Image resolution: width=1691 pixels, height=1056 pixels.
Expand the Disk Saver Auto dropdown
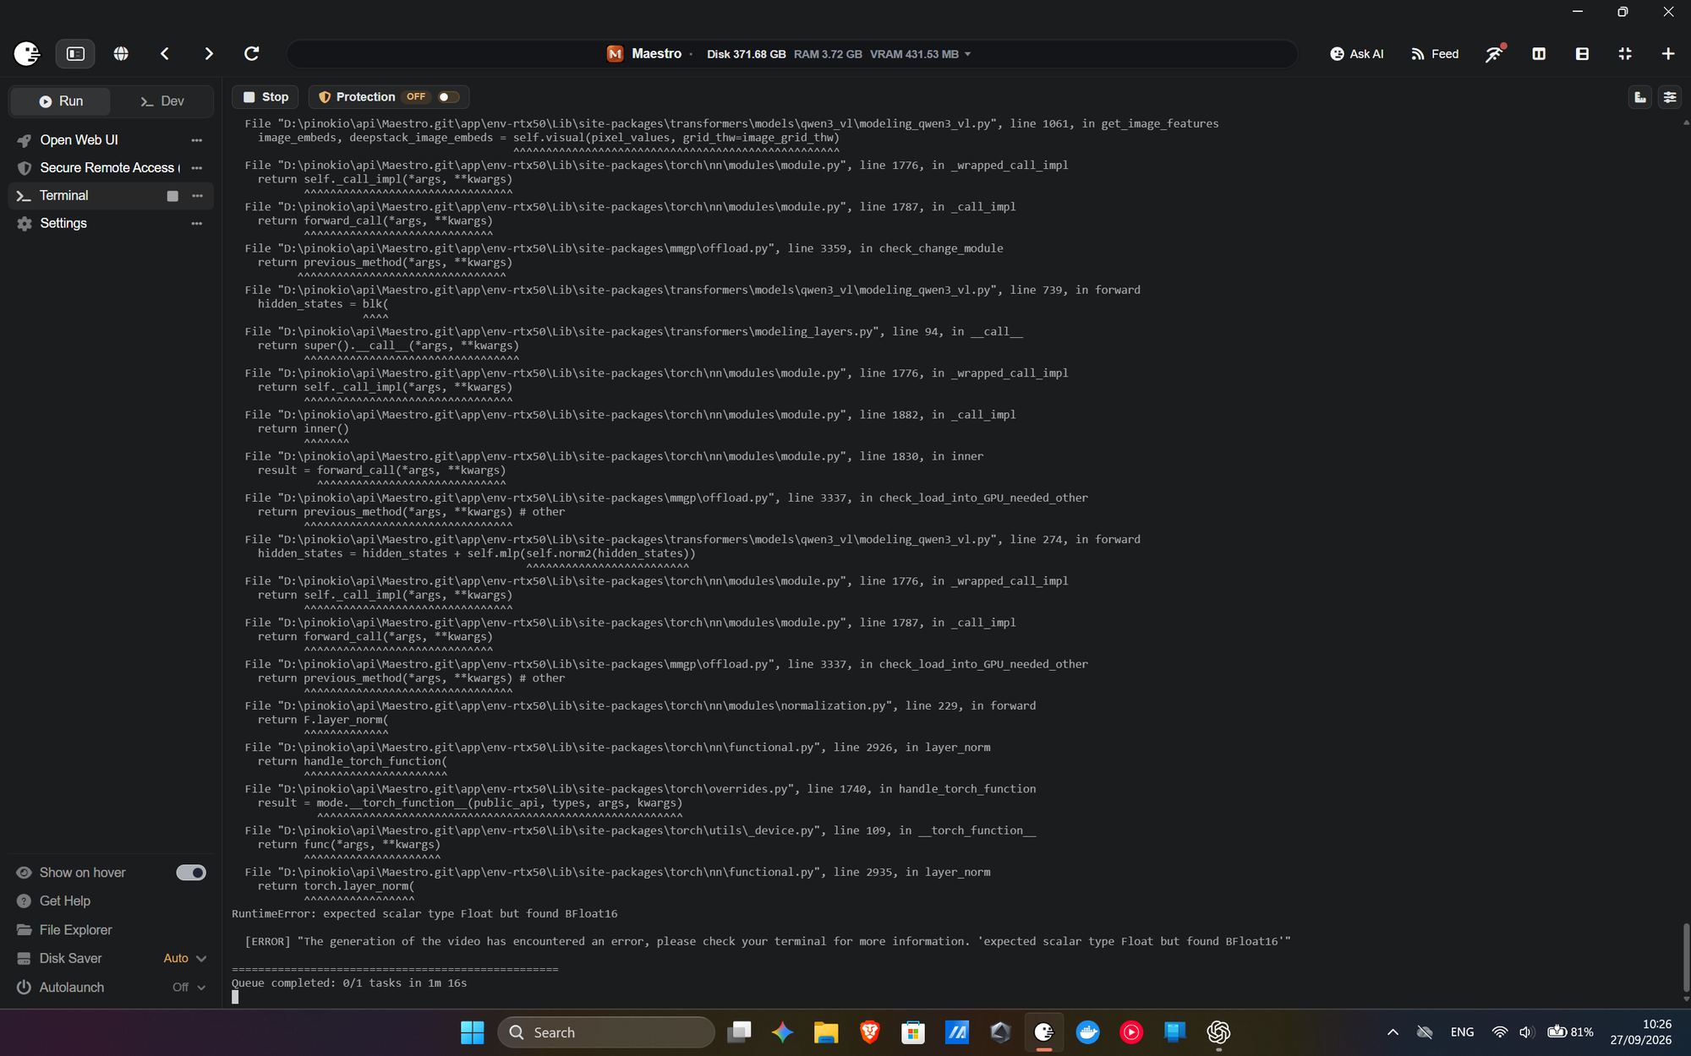[185, 958]
